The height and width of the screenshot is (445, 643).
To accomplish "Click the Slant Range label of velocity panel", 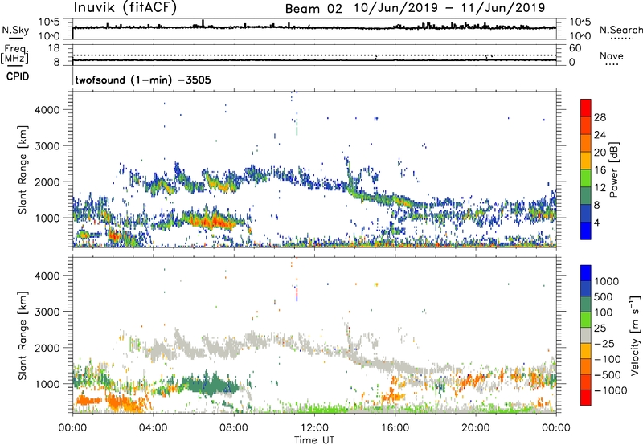I will (x=23, y=336).
